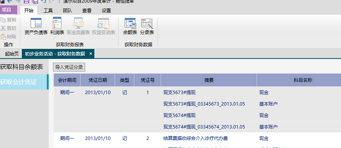341x148 pixels.
Task: Switch to the 起始页 document tab
Action: click(12, 54)
